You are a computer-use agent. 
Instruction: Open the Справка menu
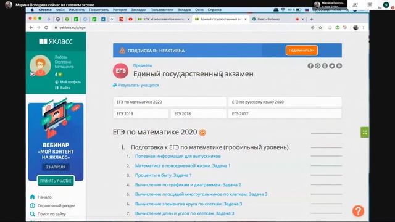[214, 10]
